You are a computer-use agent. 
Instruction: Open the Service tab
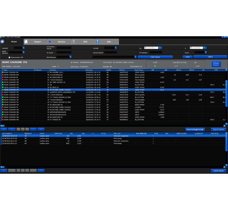pos(61,42)
